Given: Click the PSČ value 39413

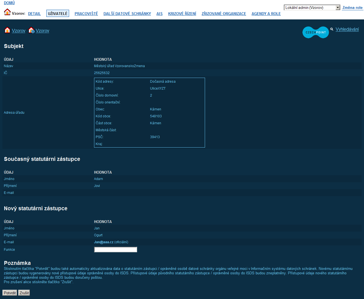Looking at the screenshot, I should pos(155,137).
